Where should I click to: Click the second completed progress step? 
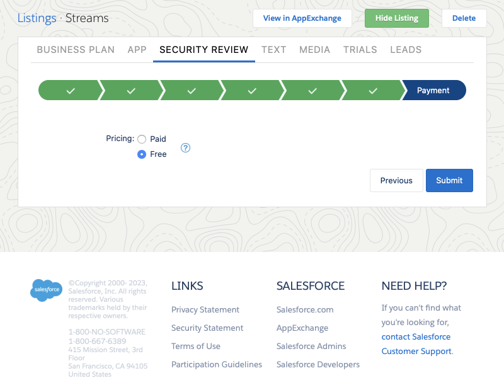click(131, 90)
